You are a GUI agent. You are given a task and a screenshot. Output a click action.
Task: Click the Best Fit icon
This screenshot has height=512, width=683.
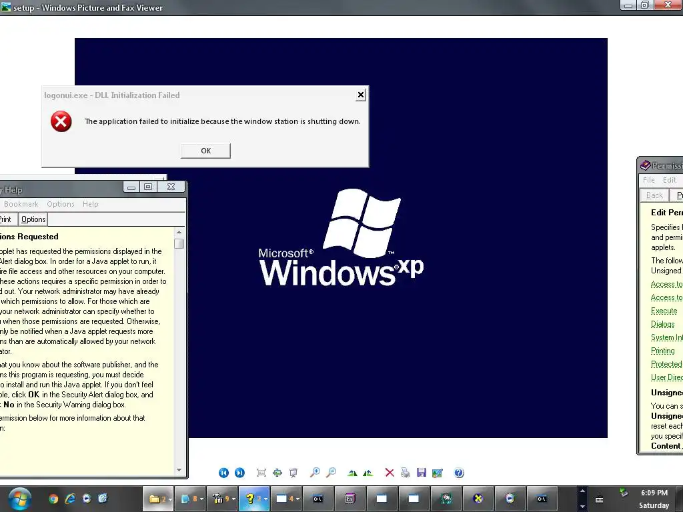tap(261, 473)
